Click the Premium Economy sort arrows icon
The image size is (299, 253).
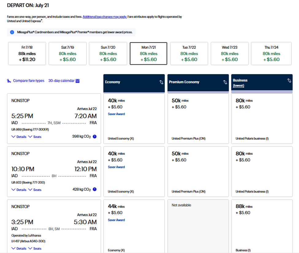[225, 82]
